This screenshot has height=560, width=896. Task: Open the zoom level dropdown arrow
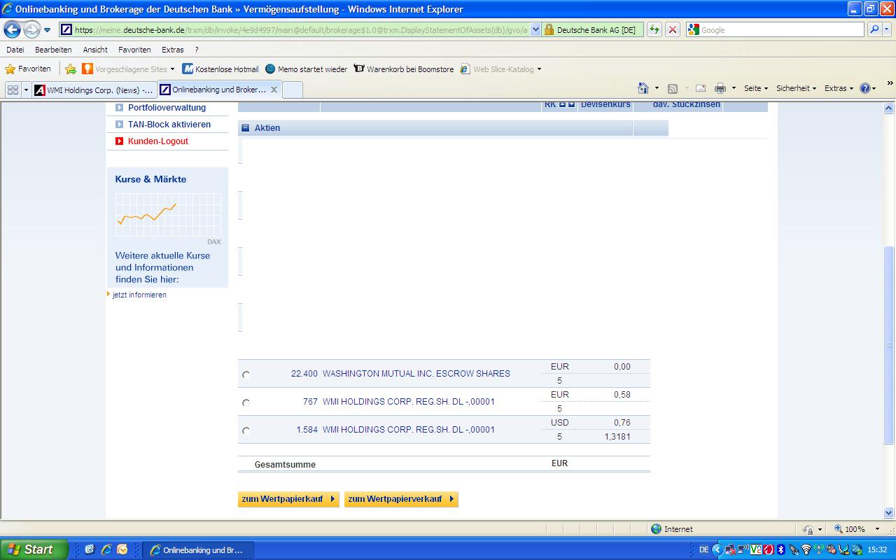point(876,529)
